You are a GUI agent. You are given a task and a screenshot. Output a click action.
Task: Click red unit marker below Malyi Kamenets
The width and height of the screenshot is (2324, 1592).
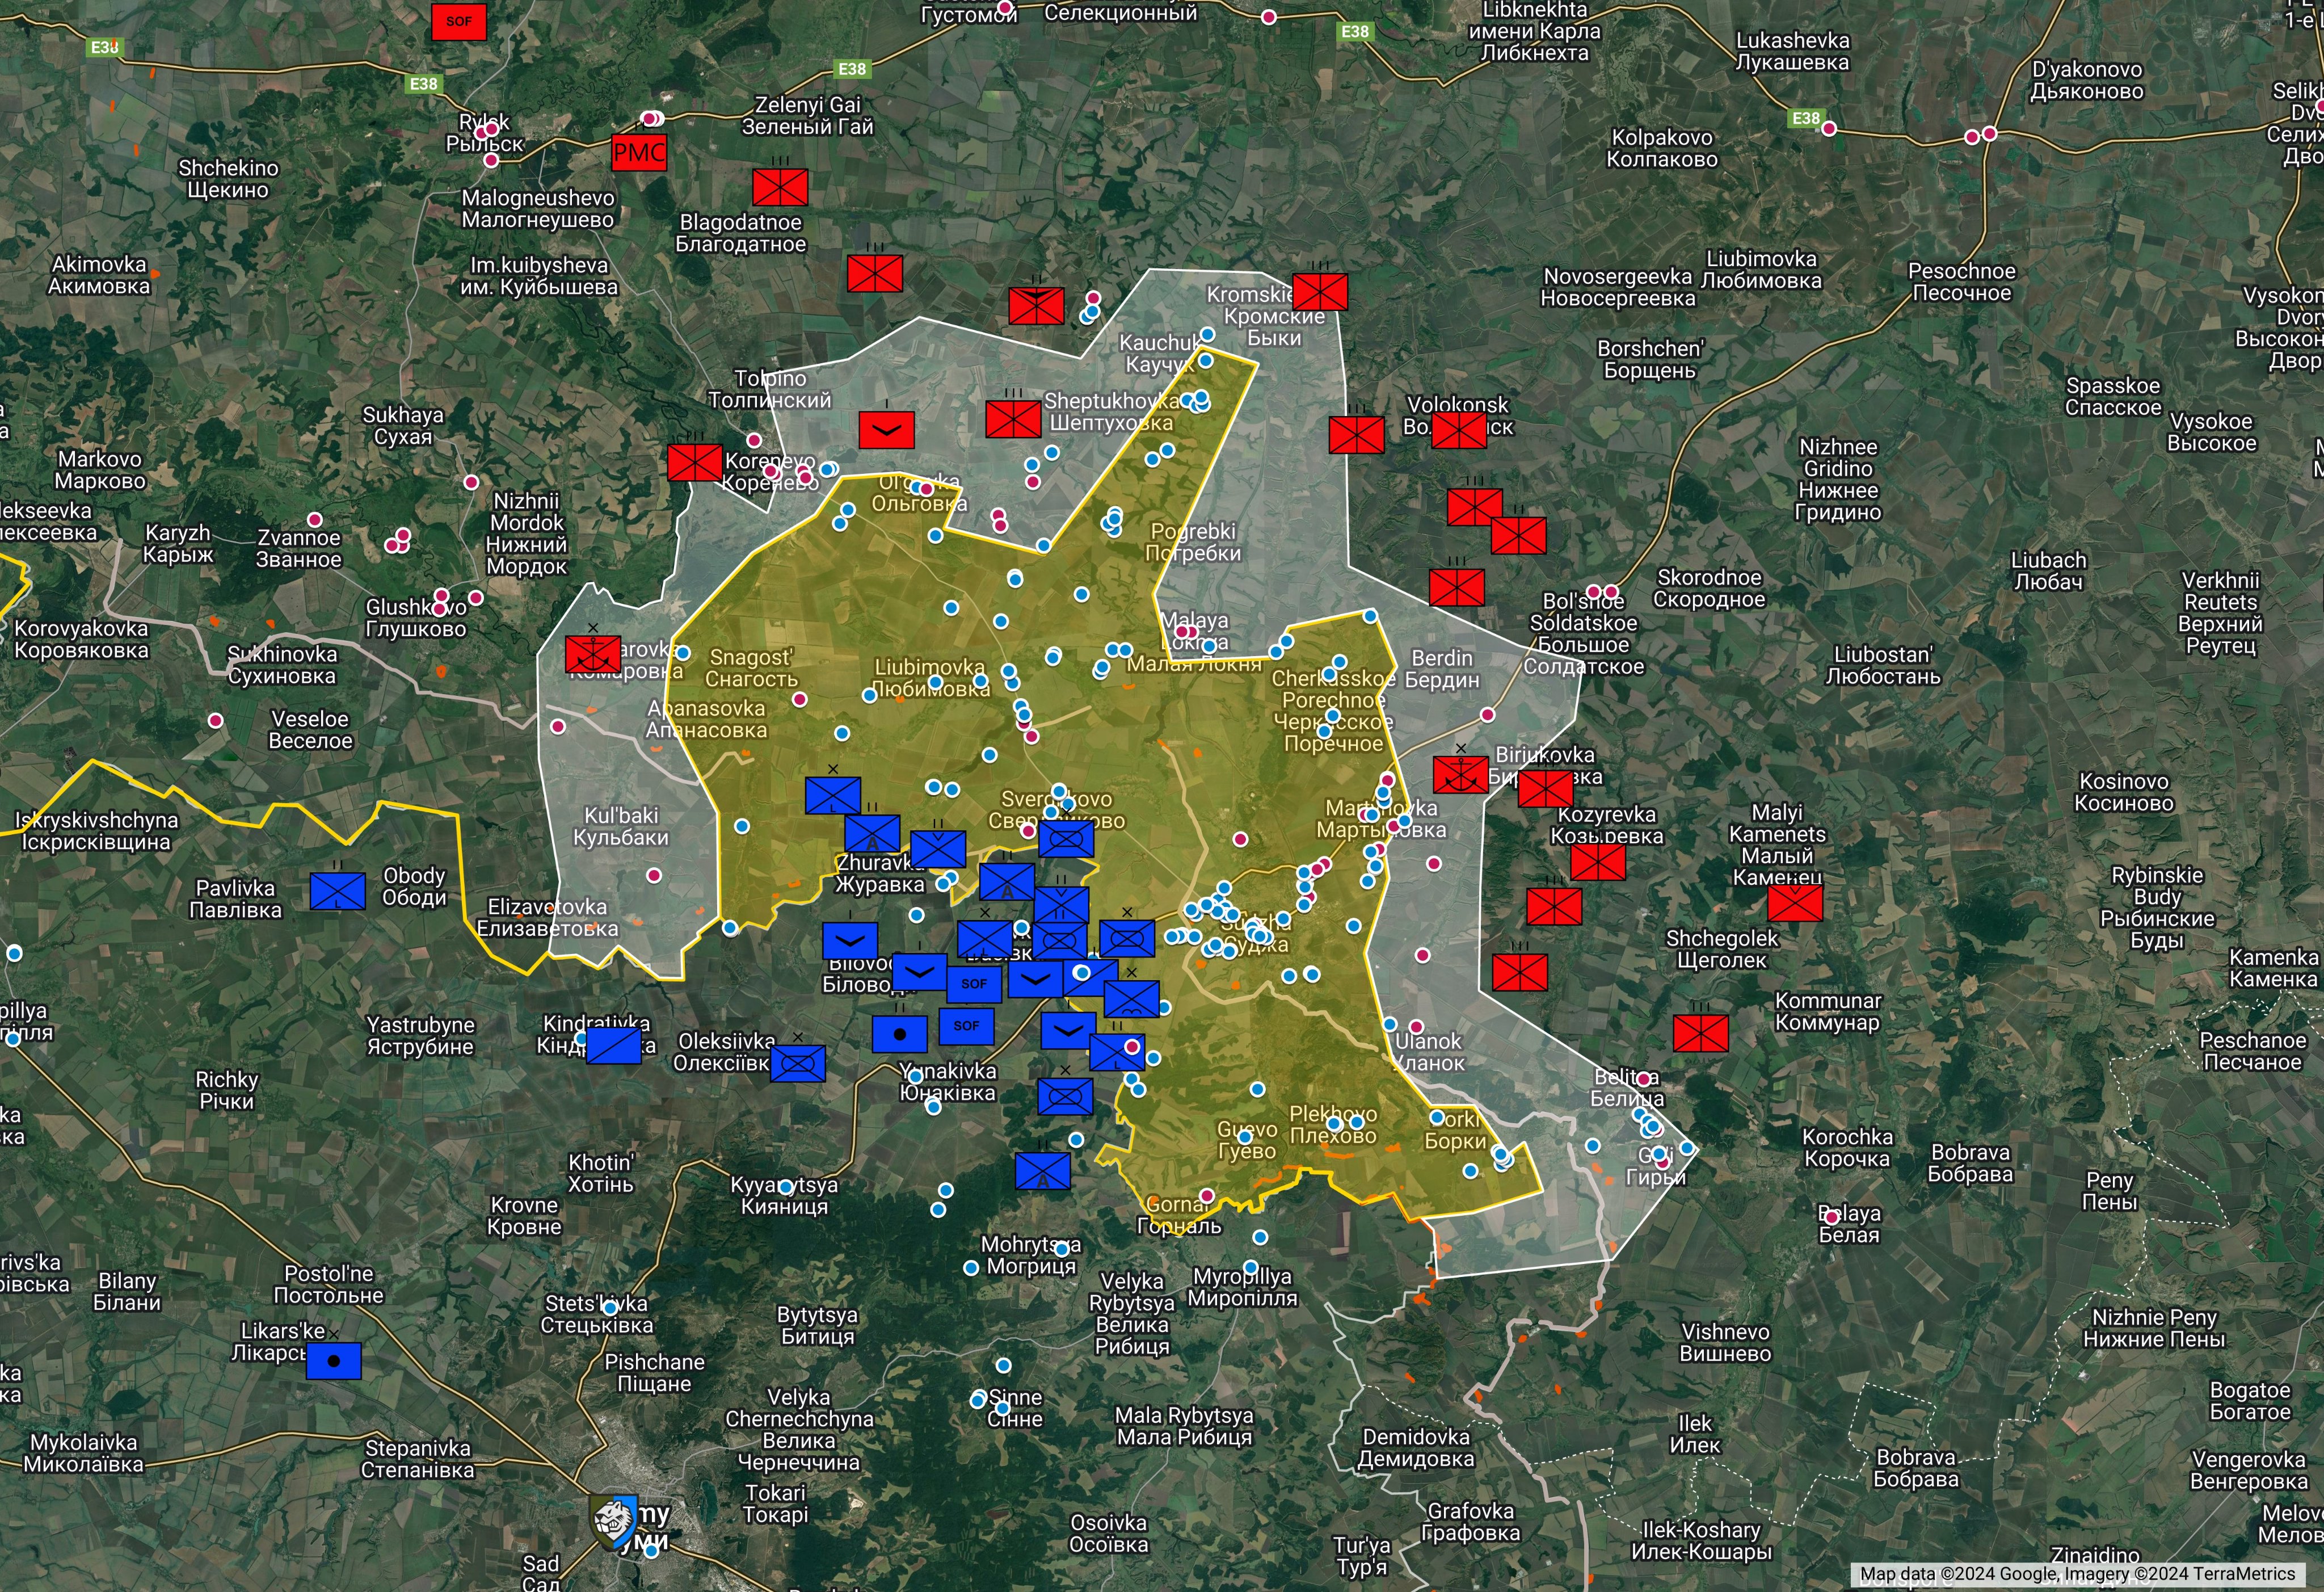tap(1794, 903)
